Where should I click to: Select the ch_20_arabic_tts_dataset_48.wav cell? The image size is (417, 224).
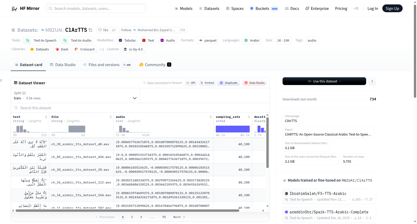(x=81, y=144)
